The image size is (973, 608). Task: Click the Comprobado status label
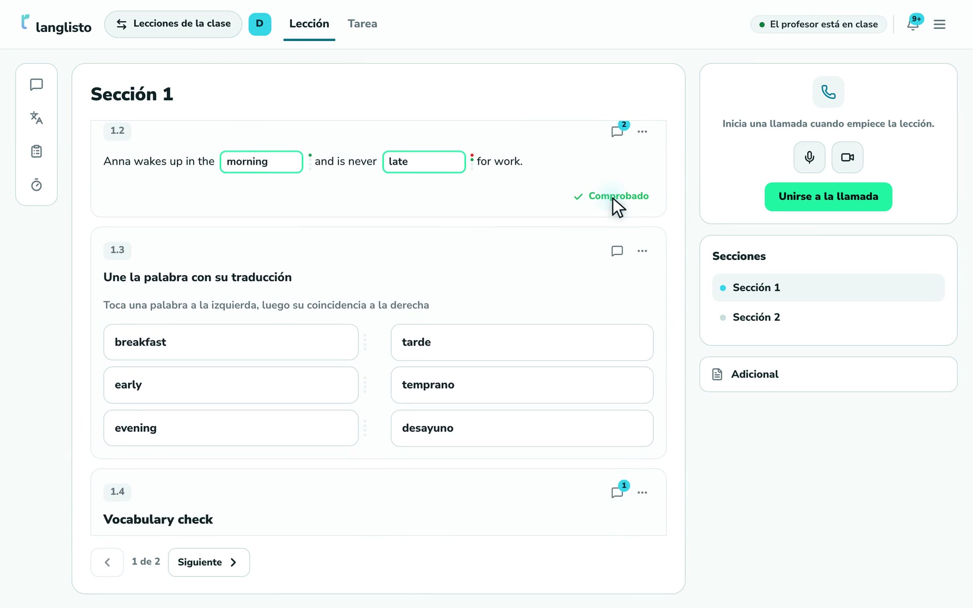click(611, 196)
